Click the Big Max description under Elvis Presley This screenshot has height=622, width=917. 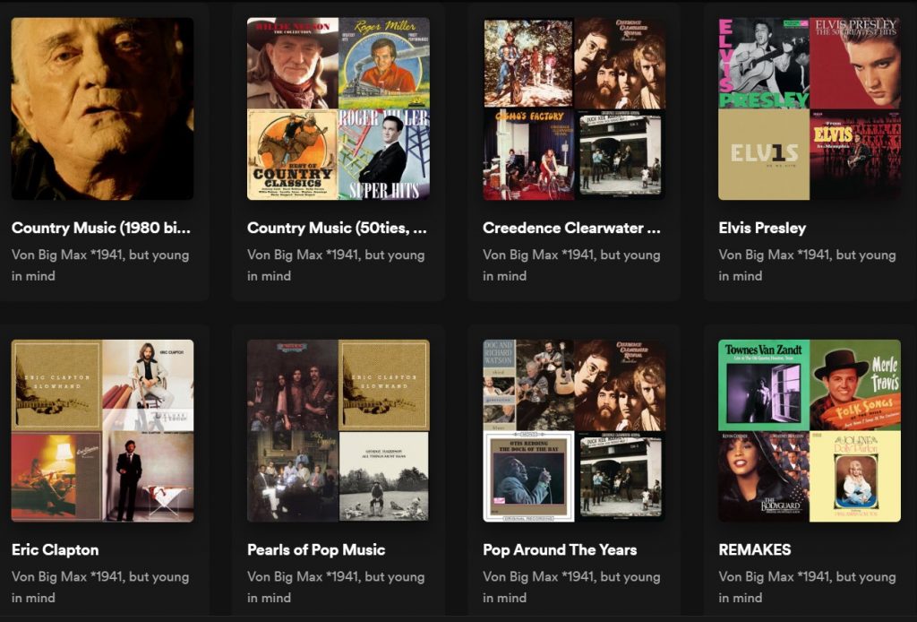point(807,265)
